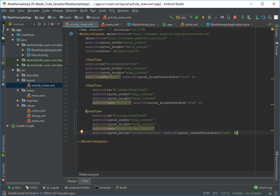Open the Event Log
Screen dimensions: 280x196
(263, 188)
